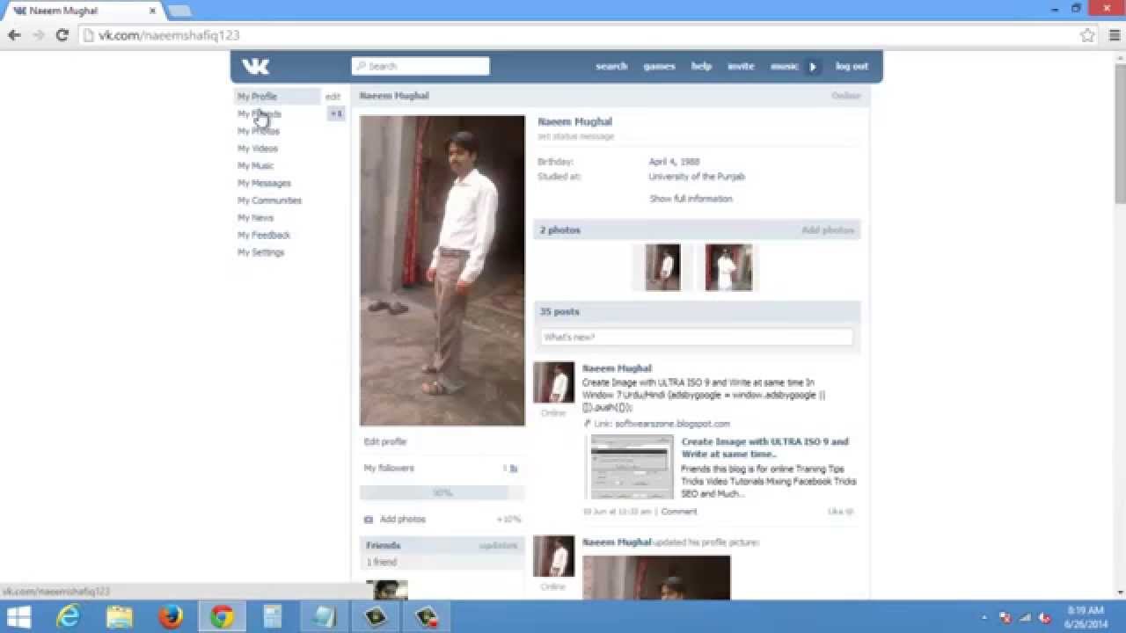Open My Music in the sidebar
1126x633 pixels.
[x=256, y=165]
